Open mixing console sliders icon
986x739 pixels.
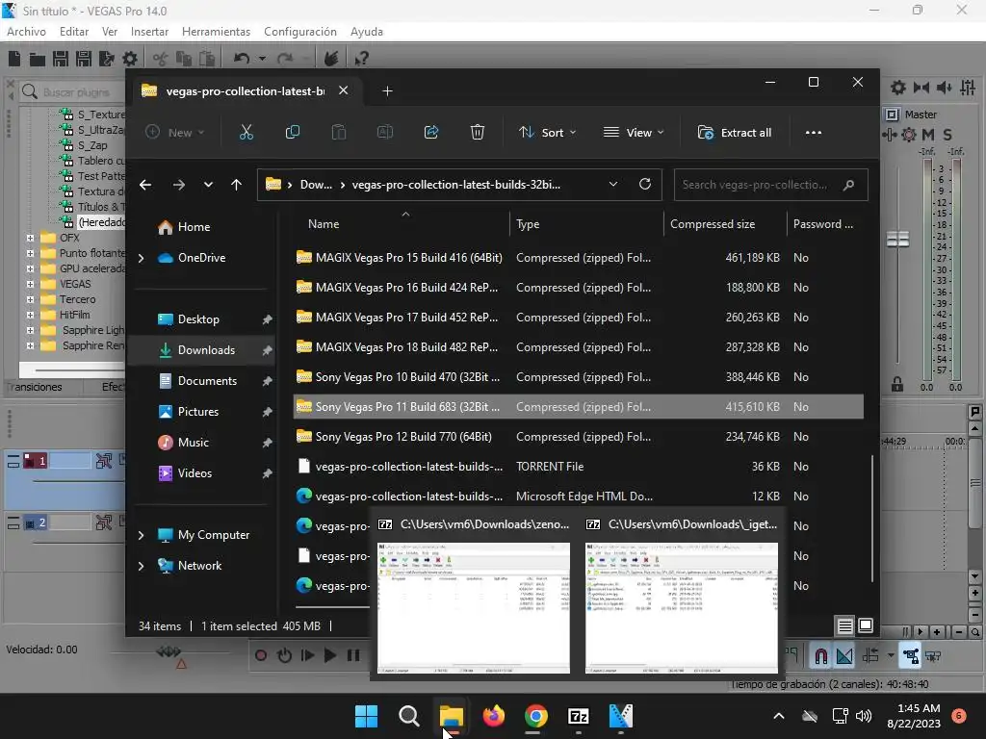tap(968, 88)
